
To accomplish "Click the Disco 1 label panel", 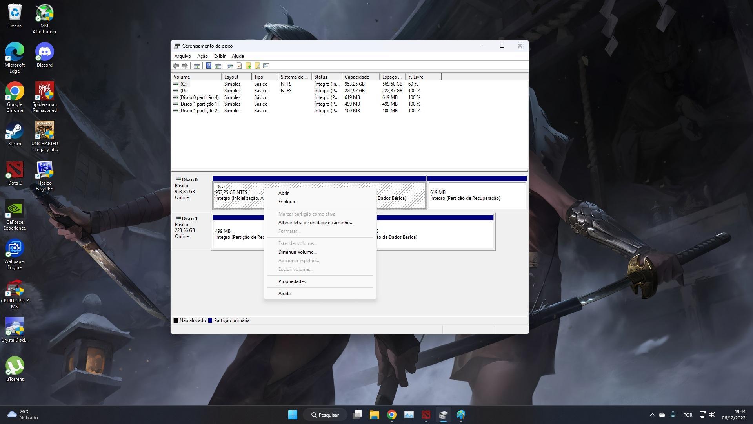I will [192, 232].
